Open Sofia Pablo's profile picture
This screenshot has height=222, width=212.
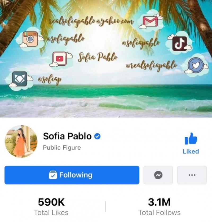pyautogui.click(x=21, y=141)
